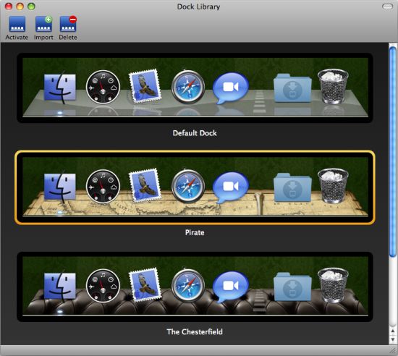This screenshot has height=356, width=398.
Task: Click the Pirate dock label
Action: 195,232
